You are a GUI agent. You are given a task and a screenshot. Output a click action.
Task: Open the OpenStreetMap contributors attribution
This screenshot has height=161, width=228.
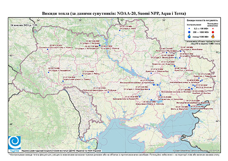tap(196, 150)
